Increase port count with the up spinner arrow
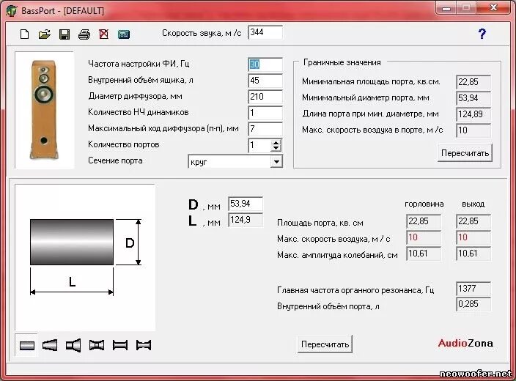Screen dimensions: 516x381 [x=276, y=142]
